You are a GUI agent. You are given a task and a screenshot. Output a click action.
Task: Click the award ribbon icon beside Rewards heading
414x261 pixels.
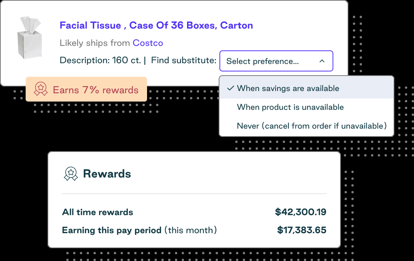(71, 174)
